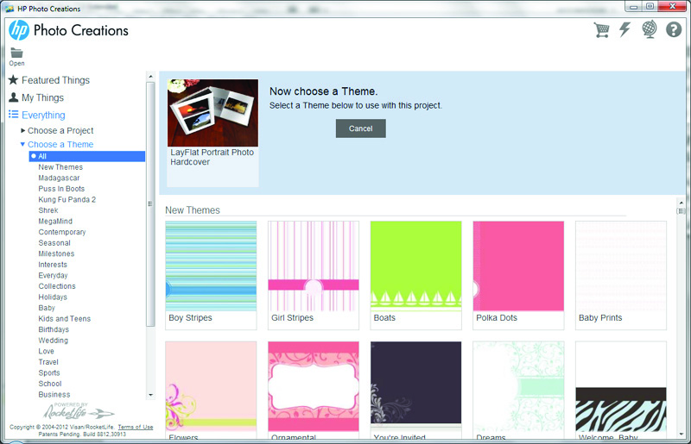Choose the Polka Dots theme
Image resolution: width=691 pixels, height=444 pixels.
point(518,275)
